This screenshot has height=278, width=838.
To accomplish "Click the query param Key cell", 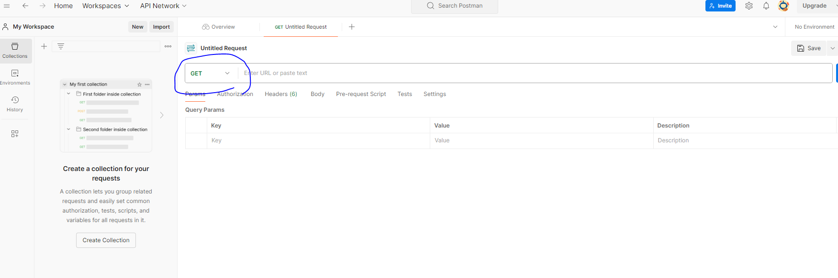I will tap(318, 140).
